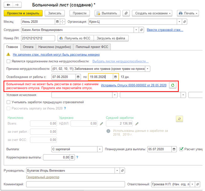Switch to the Оплата tab
Image resolution: width=205 pixels, height=191 pixels.
(x=28, y=47)
